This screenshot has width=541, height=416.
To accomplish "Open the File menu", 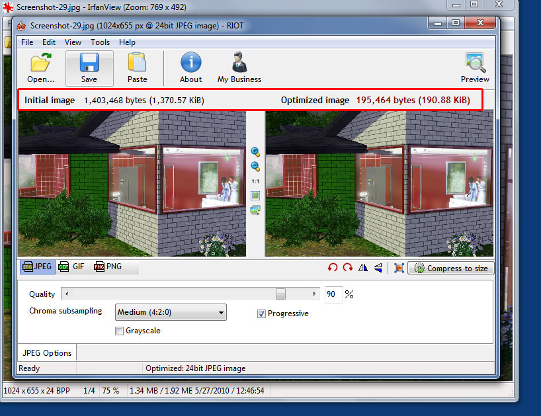I will click(x=27, y=42).
